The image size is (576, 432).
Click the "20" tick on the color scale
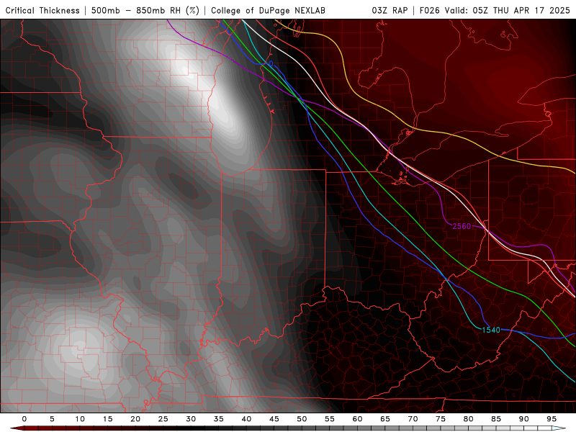click(x=135, y=419)
